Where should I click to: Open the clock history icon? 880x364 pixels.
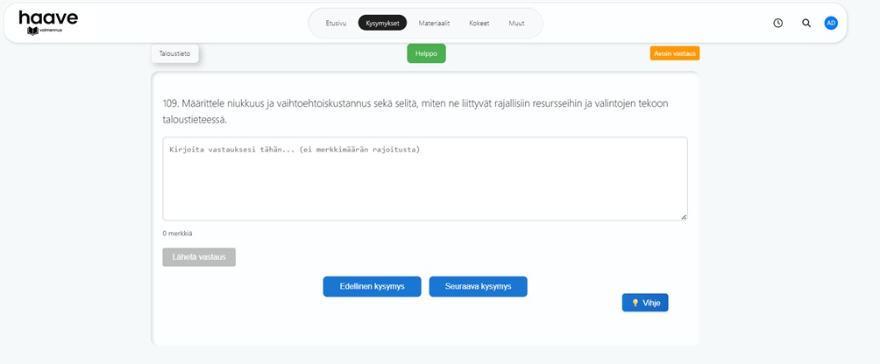777,23
